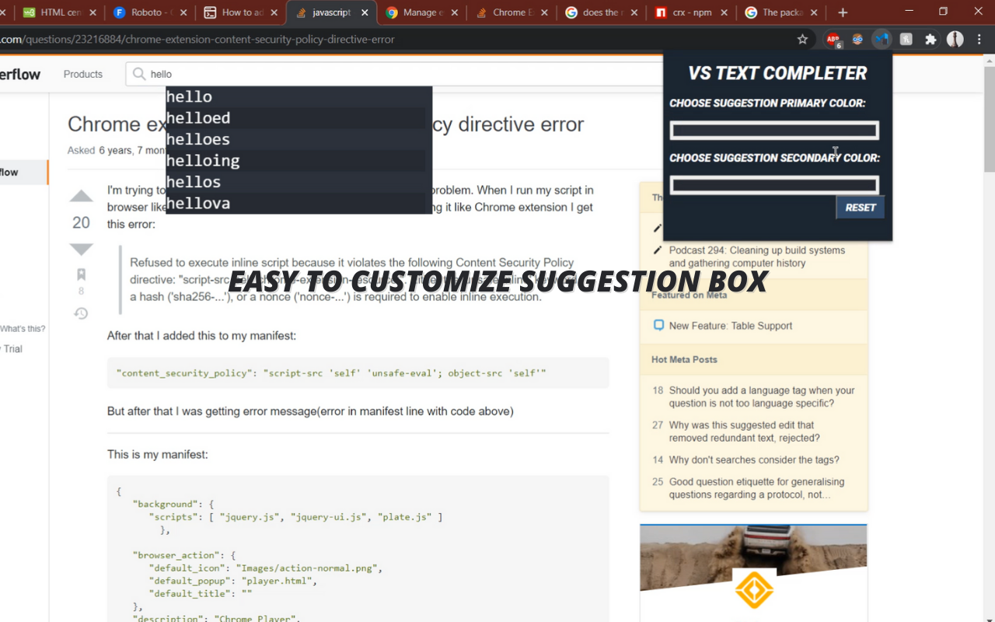Open the Podcast 294 link

click(756, 257)
